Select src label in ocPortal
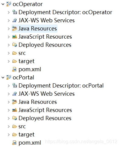This screenshot has height=147, width=120. coord(22,126)
